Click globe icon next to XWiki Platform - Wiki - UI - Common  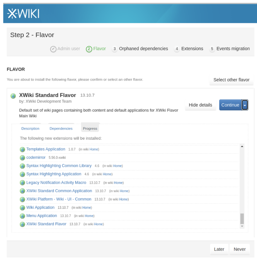(22, 199)
